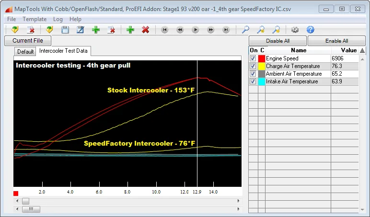Click the floppy disk save icon
Image resolution: width=370 pixels, height=217 pixels.
coord(65,30)
